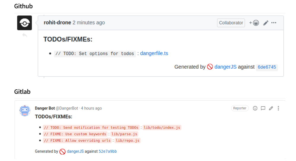
Task: Open dangerJS link in Github comment
Action: (x=225, y=67)
